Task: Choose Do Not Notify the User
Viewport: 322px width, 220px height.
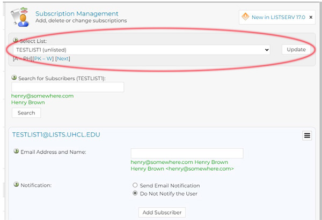Action: click(135, 194)
